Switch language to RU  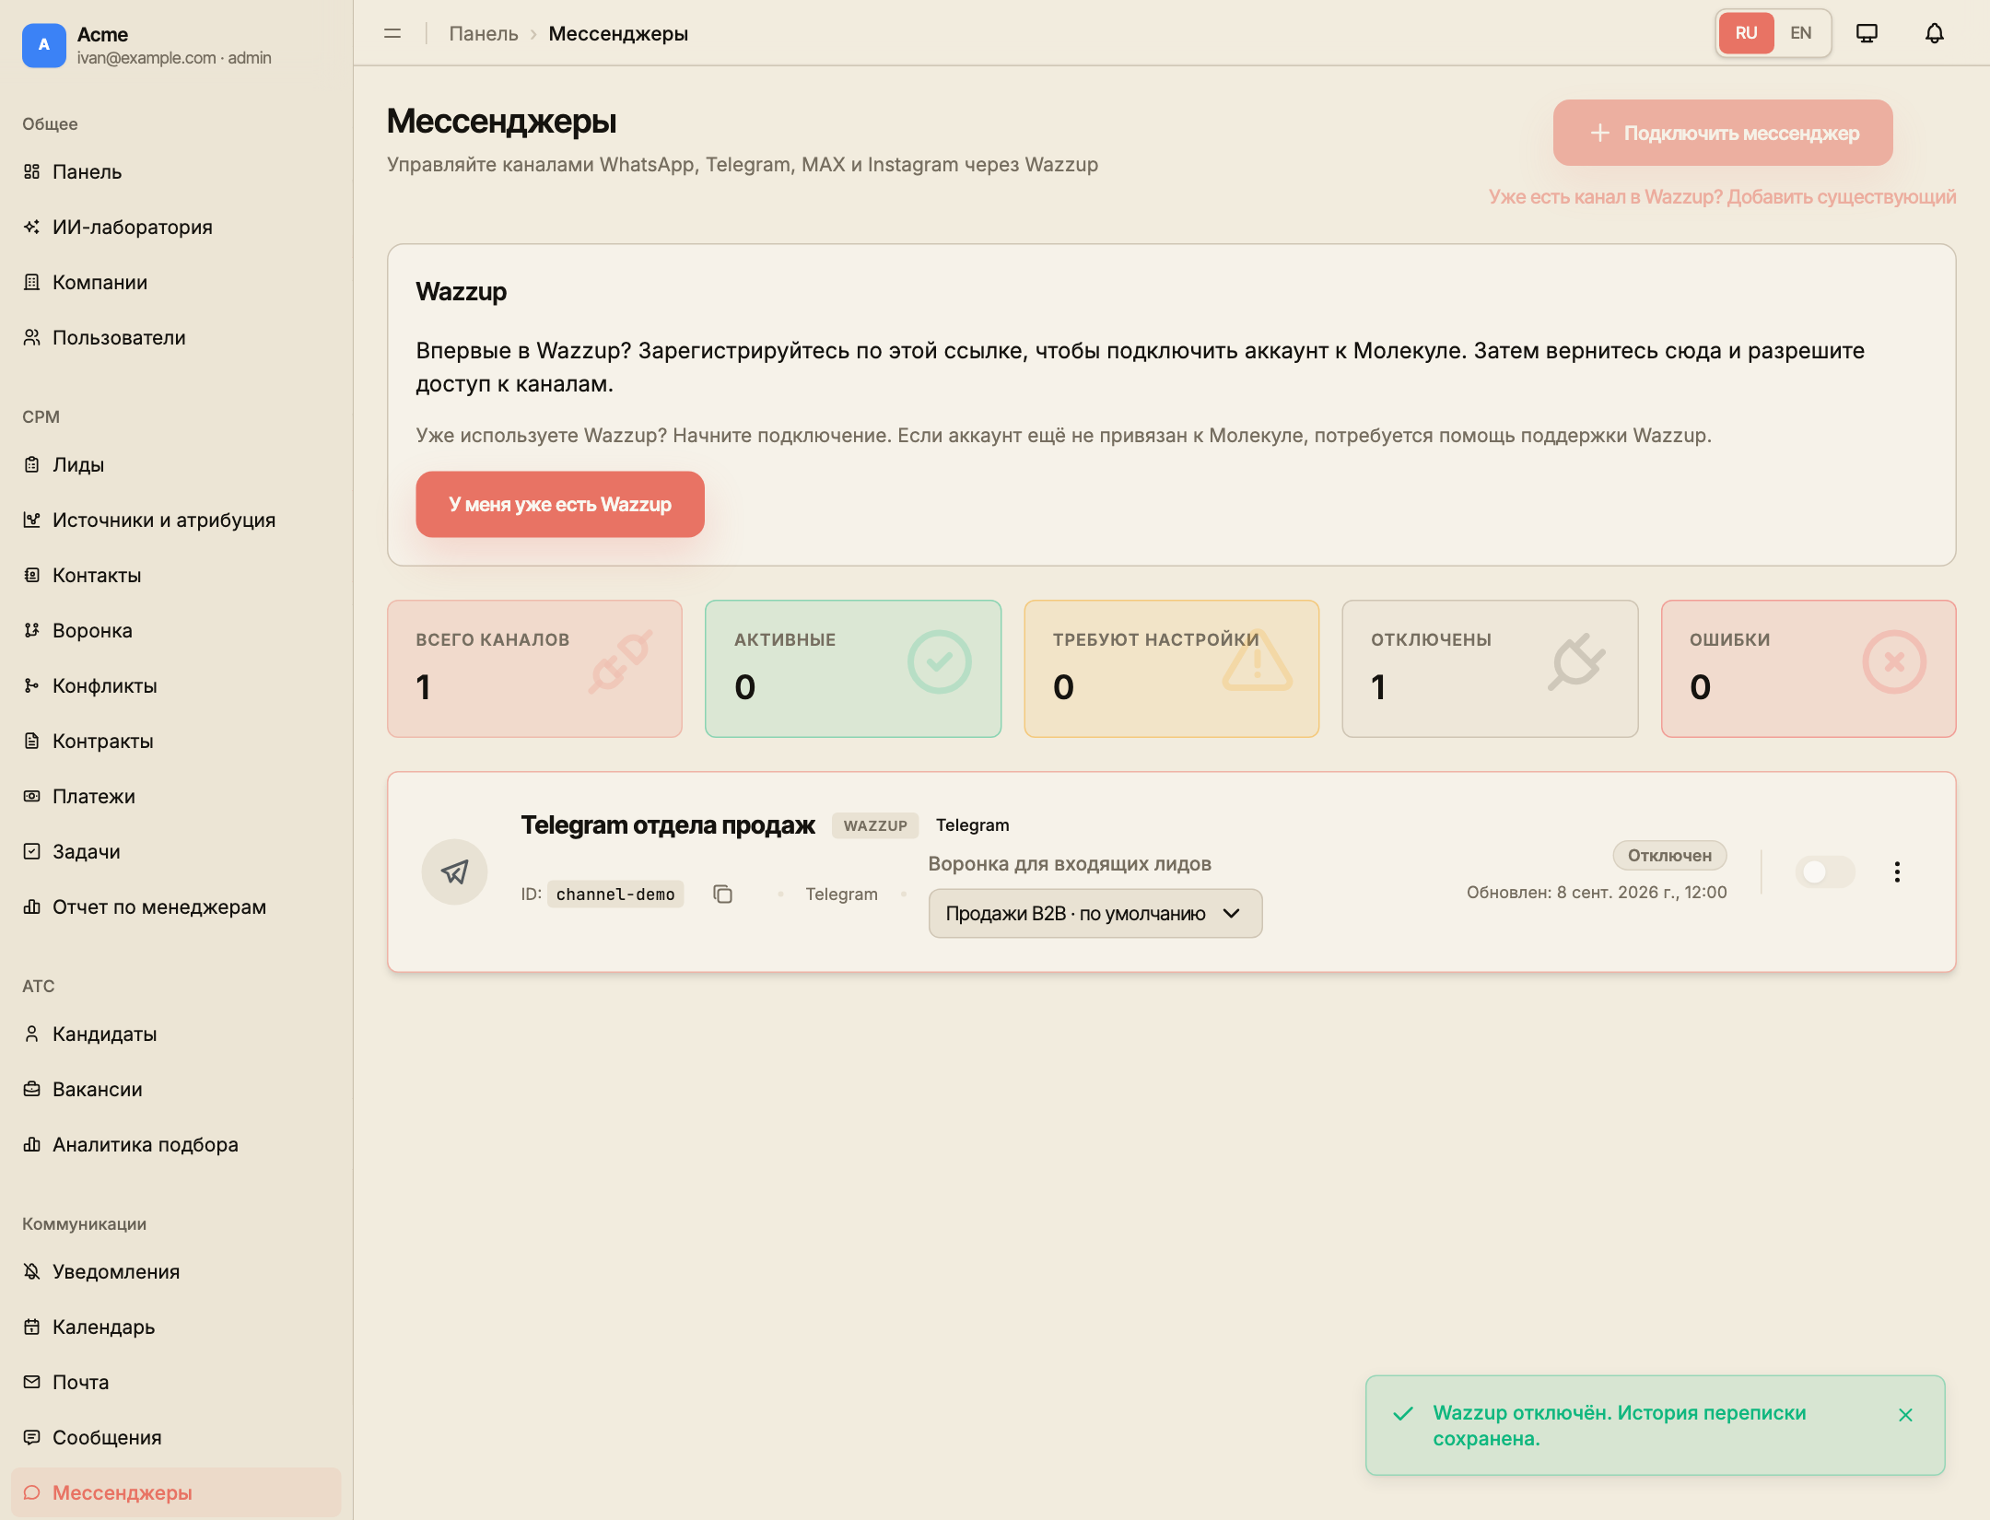tap(1746, 33)
